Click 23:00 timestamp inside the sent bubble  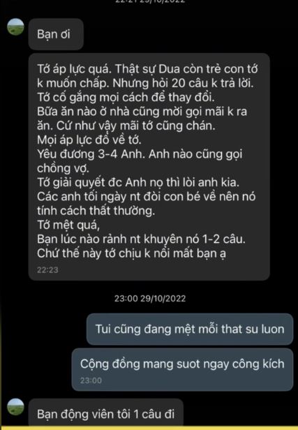click(x=91, y=380)
